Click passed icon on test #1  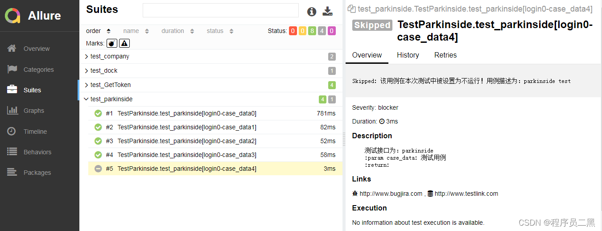98,113
